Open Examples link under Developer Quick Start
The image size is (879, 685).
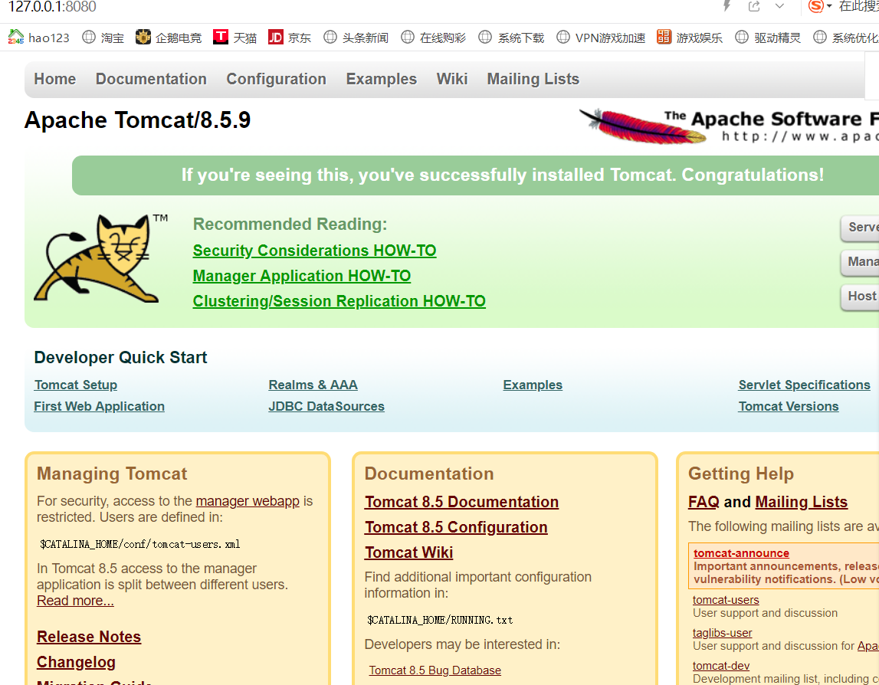[533, 385]
